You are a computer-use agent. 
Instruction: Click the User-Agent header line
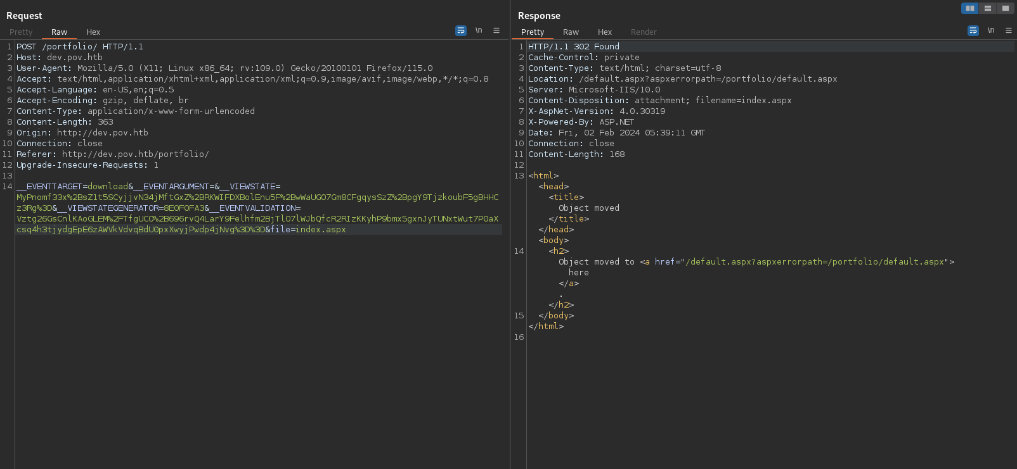[224, 68]
